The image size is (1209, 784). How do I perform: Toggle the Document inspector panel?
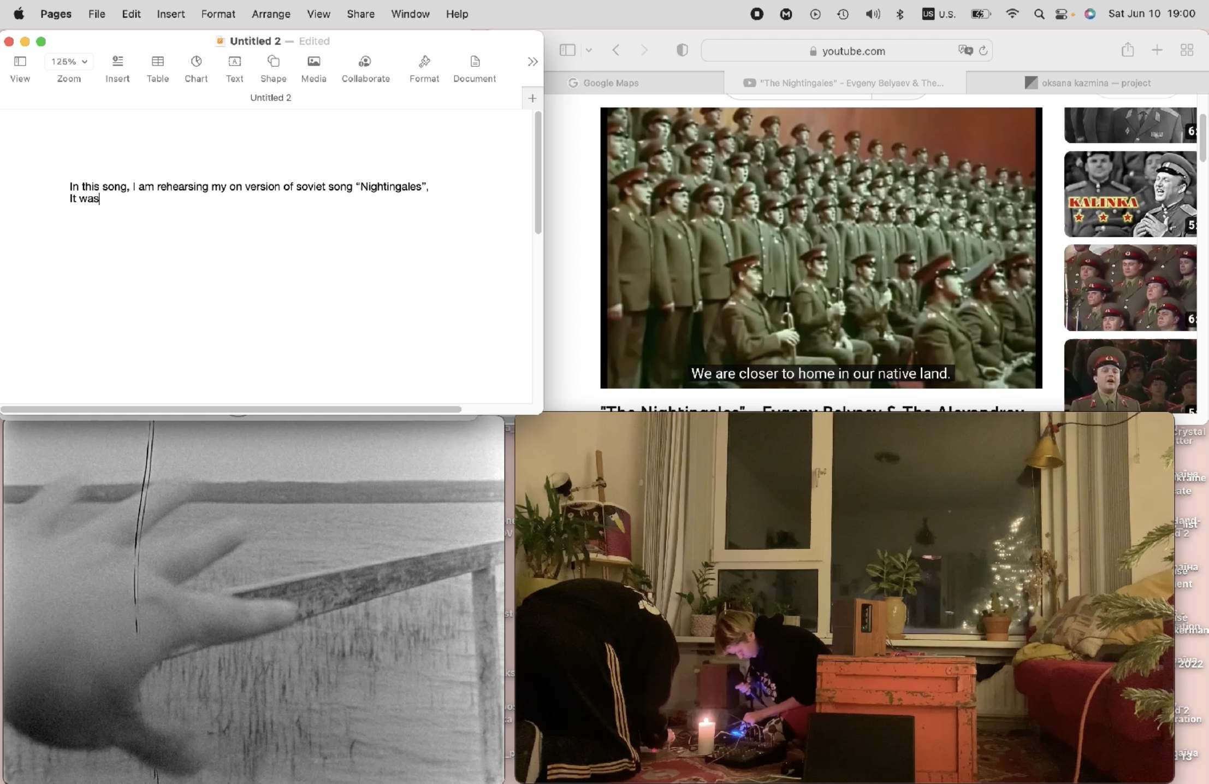(x=474, y=62)
